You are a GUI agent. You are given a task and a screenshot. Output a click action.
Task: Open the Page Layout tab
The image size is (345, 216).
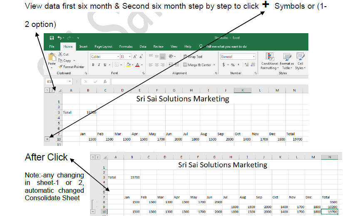(x=103, y=46)
